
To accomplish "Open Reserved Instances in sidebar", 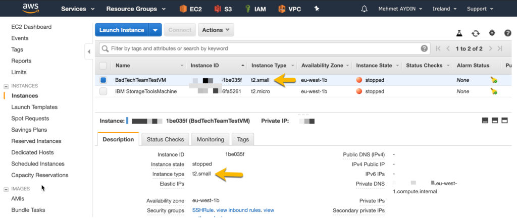I will (36, 141).
